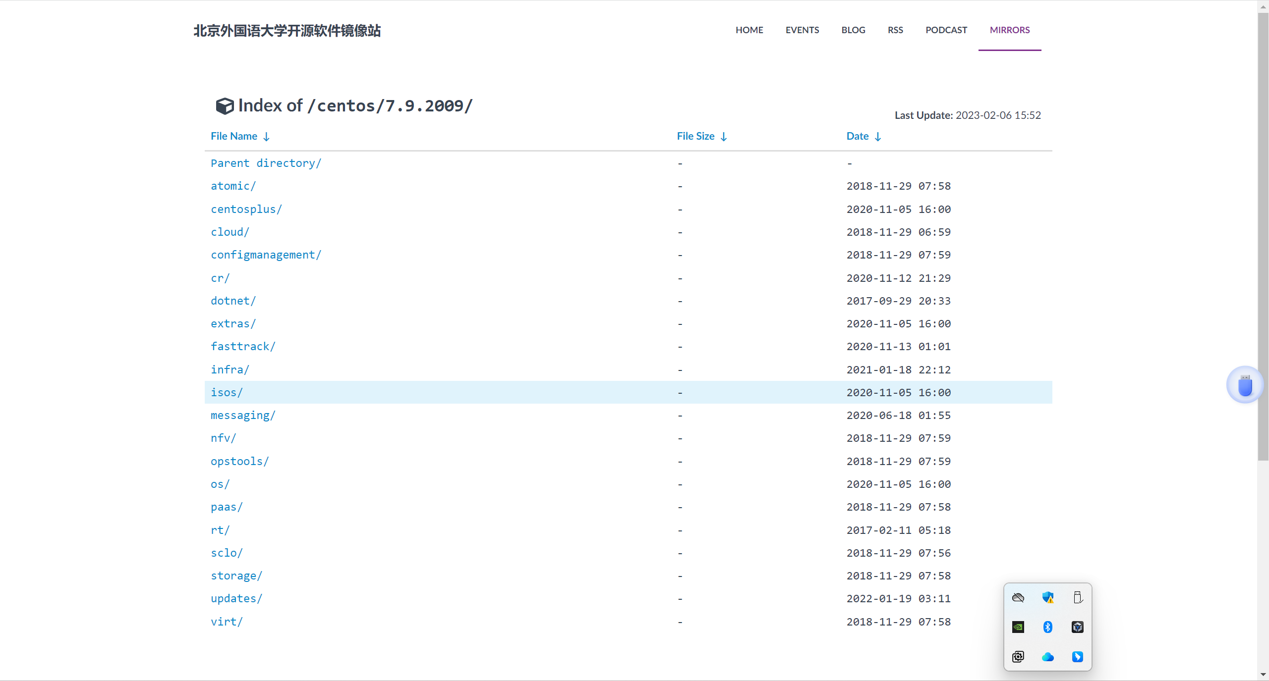Select the MIRRORS menu item
The image size is (1269, 681).
pyautogui.click(x=1010, y=30)
